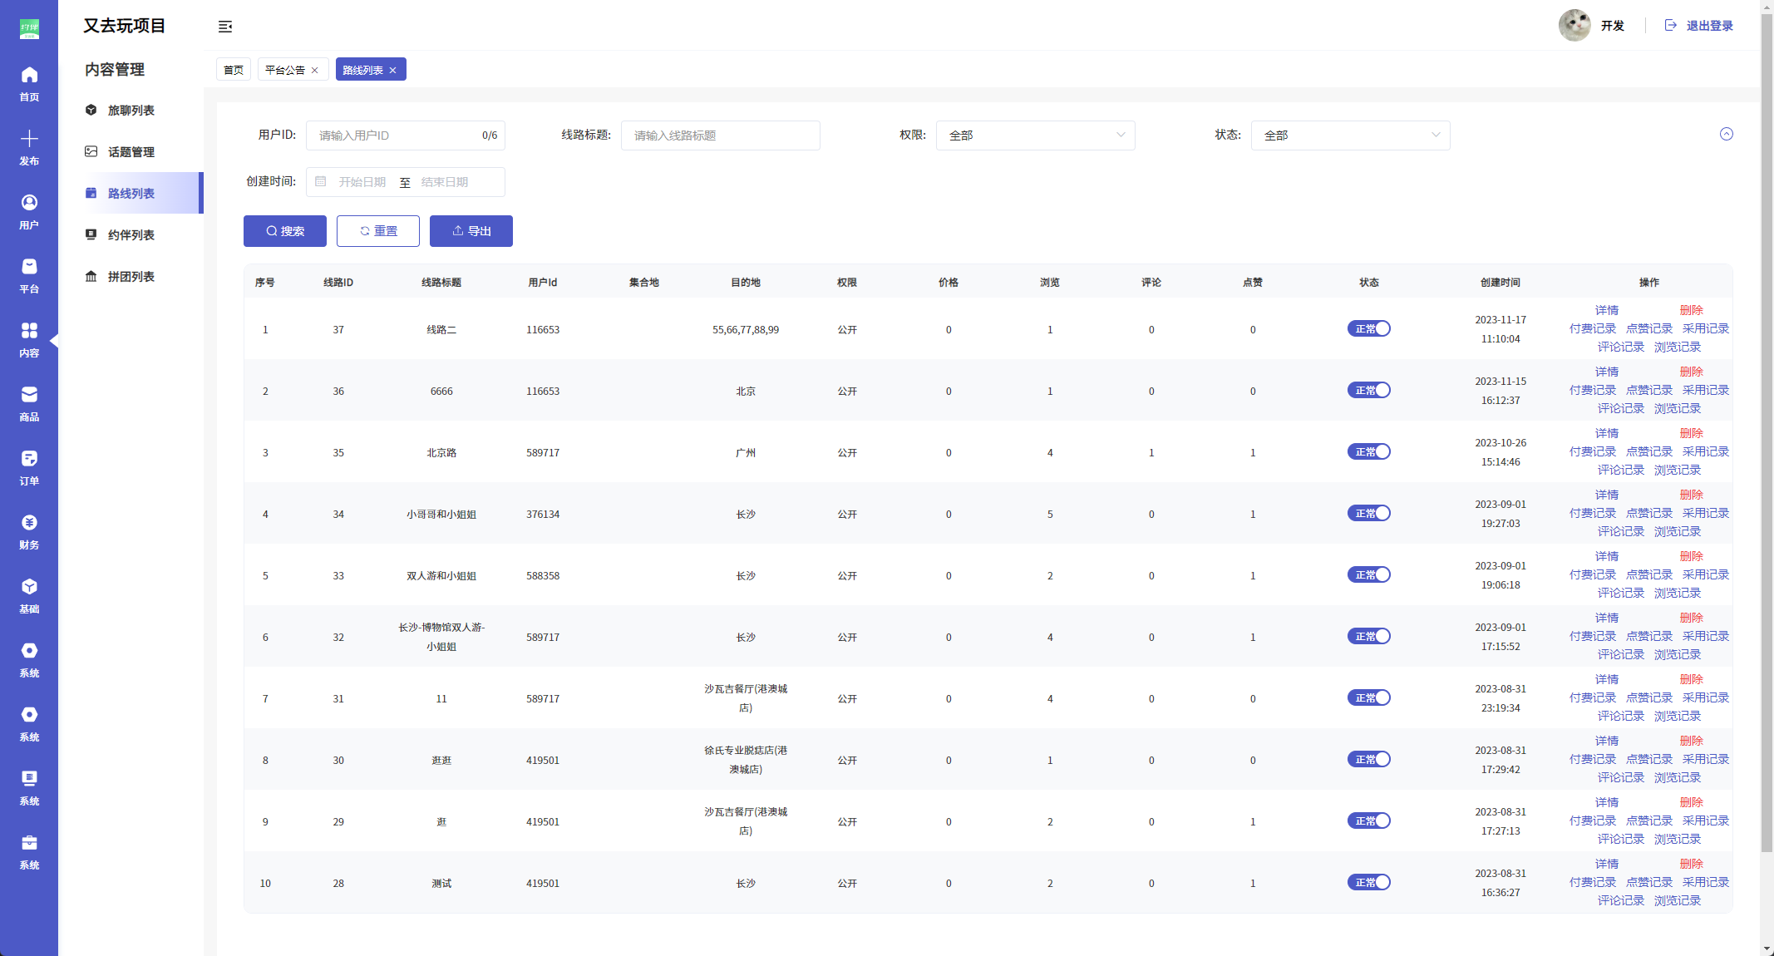Open 付费记录 for 北京路 row
The image size is (1774, 956).
click(x=1593, y=451)
